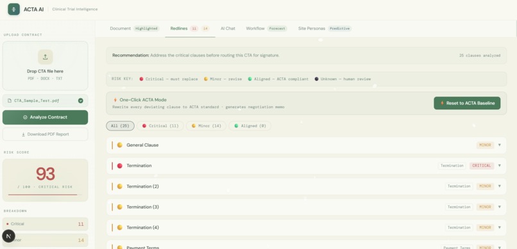
Task: Open the AI Chat tab
Action: [228, 29]
